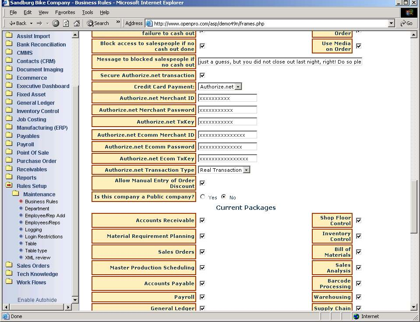This screenshot has height=322, width=420.
Task: Click the Stop loading icon in toolbar
Action: (56, 23)
